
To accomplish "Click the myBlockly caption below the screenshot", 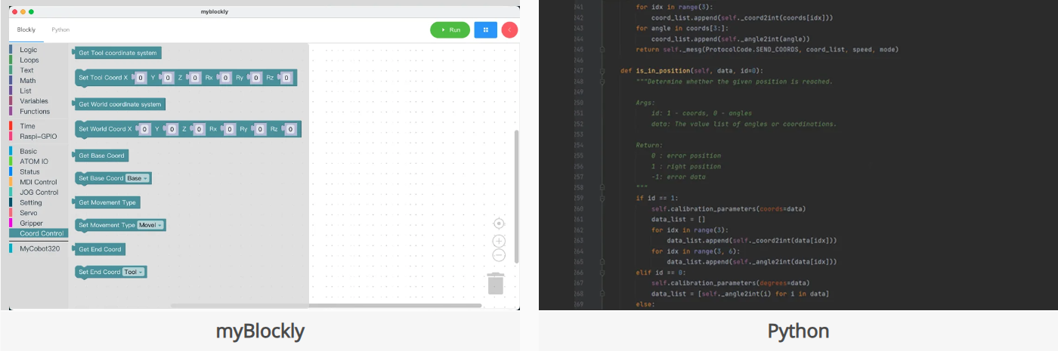I will click(x=260, y=331).
